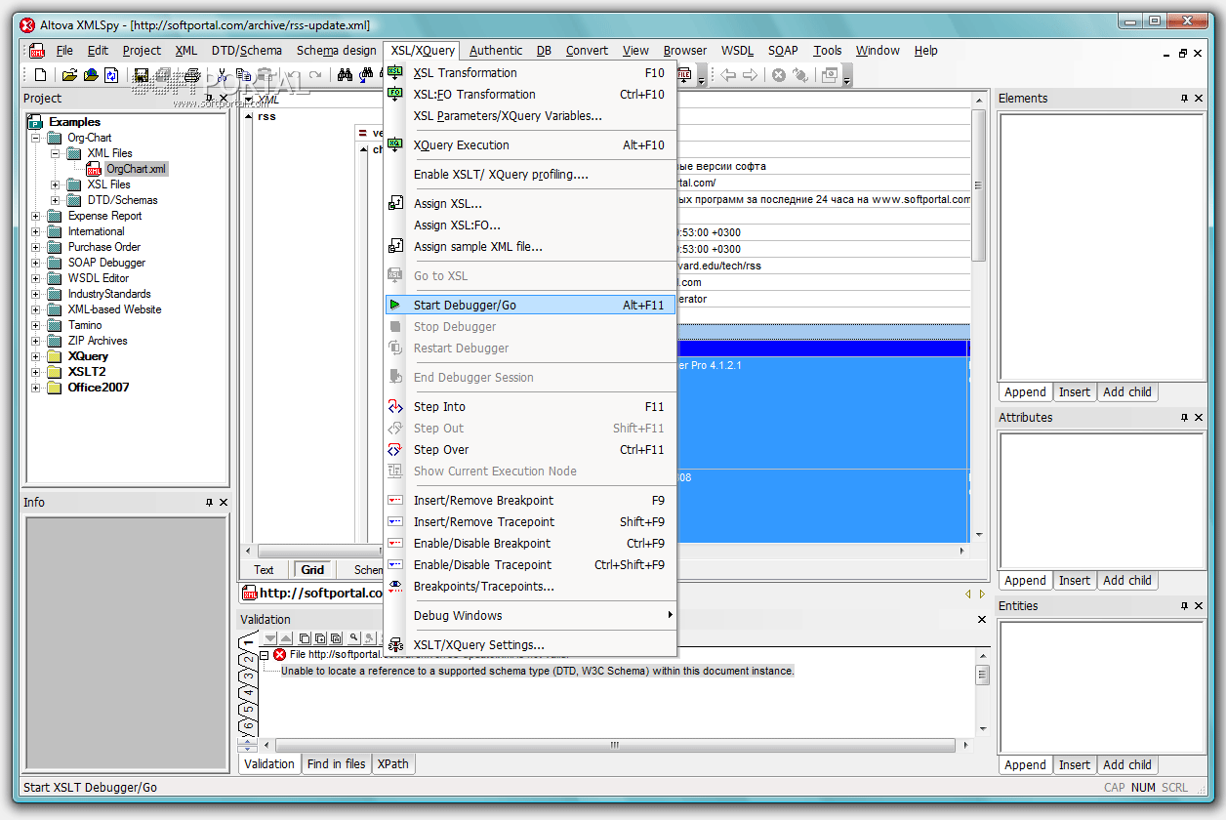Click the Open file folder toolbar icon
The height and width of the screenshot is (820, 1226).
(69, 74)
